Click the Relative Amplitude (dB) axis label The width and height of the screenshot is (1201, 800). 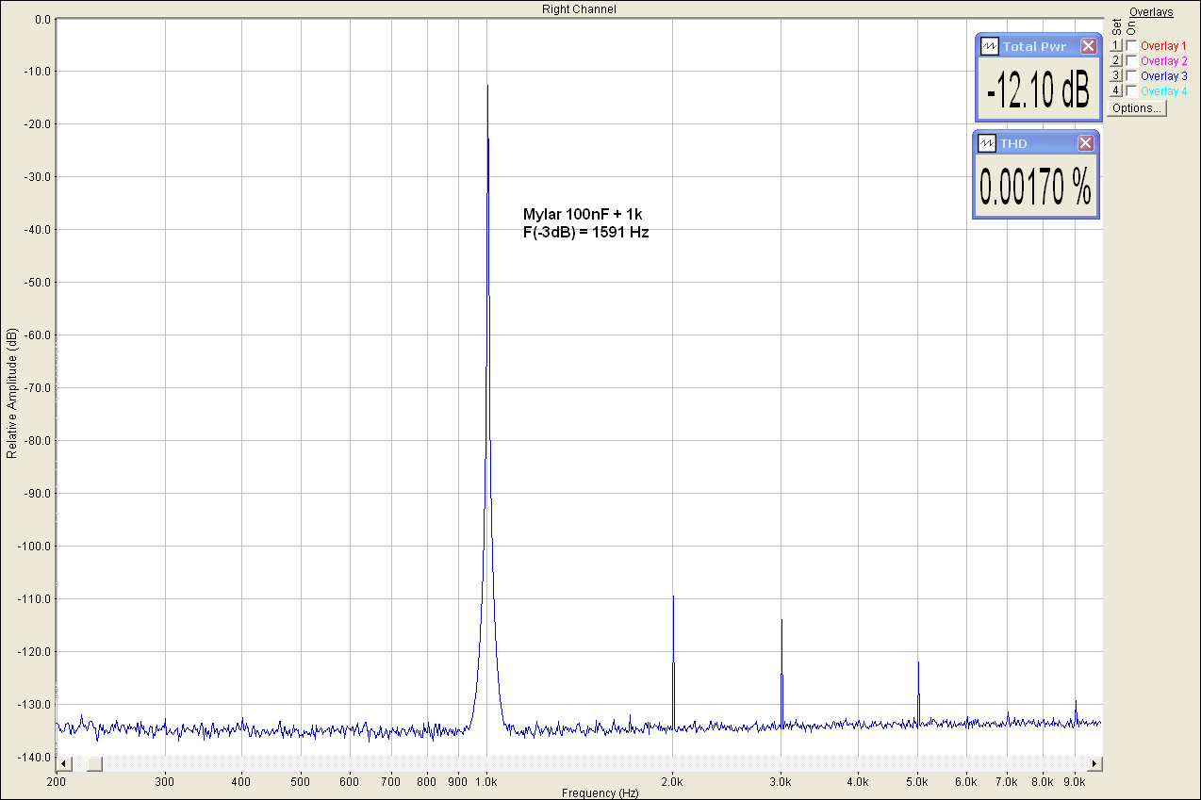point(11,393)
